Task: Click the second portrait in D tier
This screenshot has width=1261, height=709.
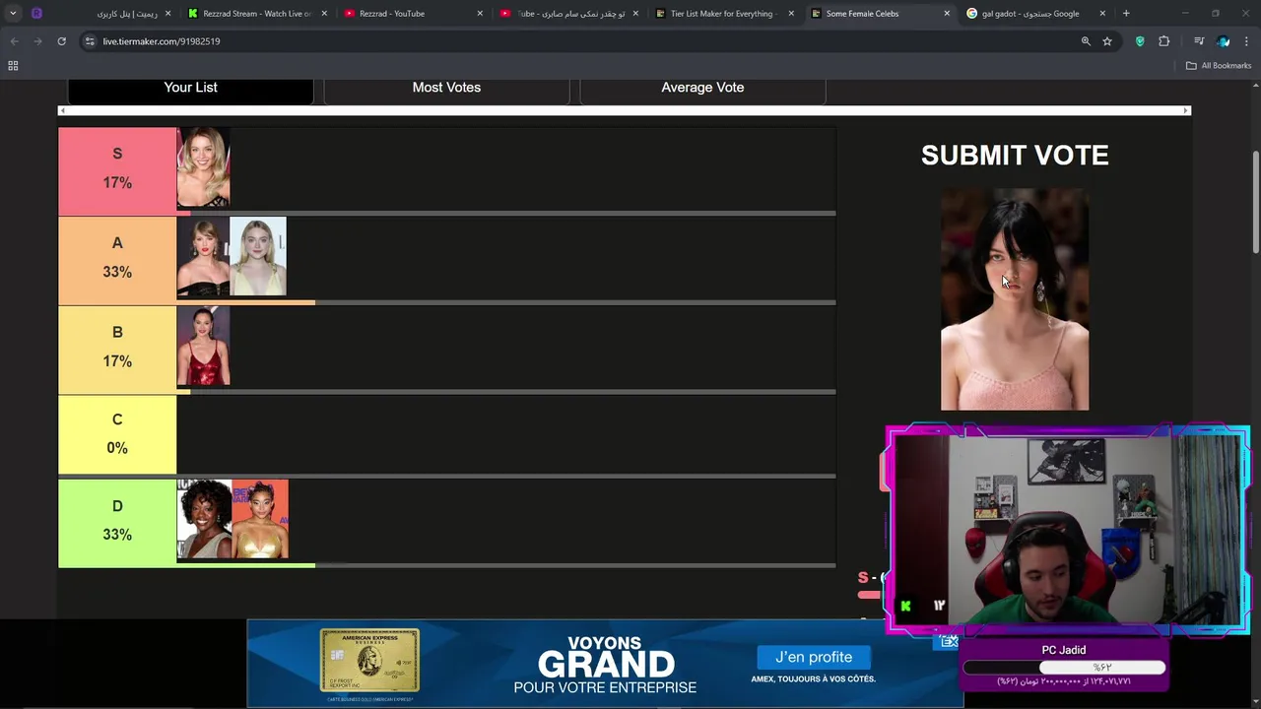Action: pyautogui.click(x=260, y=519)
